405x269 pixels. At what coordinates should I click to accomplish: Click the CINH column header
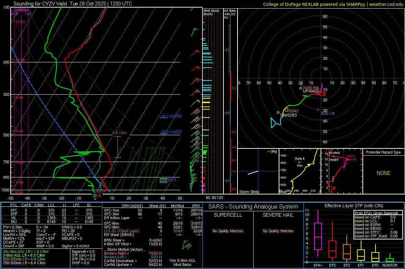(x=39, y=205)
